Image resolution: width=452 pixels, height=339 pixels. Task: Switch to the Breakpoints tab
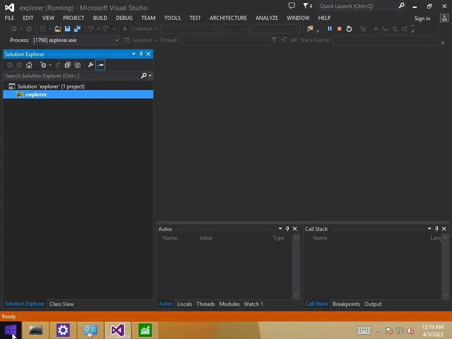point(346,304)
